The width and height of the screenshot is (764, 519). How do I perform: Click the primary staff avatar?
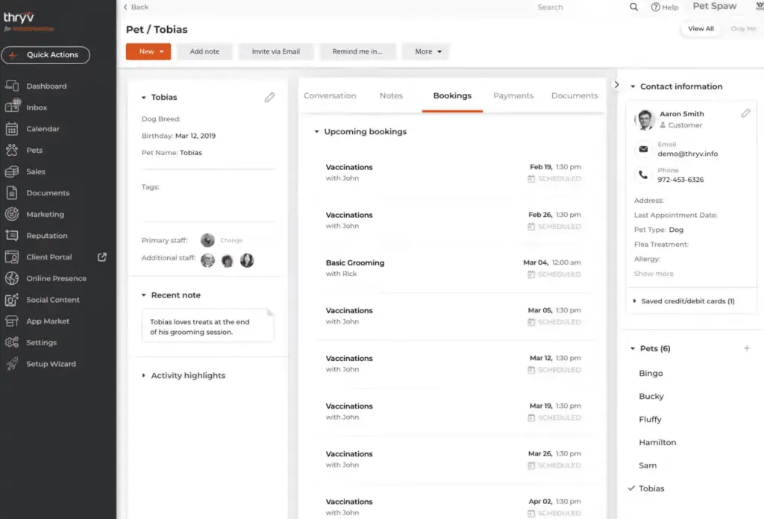[x=207, y=240]
